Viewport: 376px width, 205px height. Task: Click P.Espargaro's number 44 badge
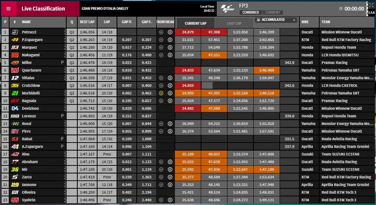[x=15, y=40]
